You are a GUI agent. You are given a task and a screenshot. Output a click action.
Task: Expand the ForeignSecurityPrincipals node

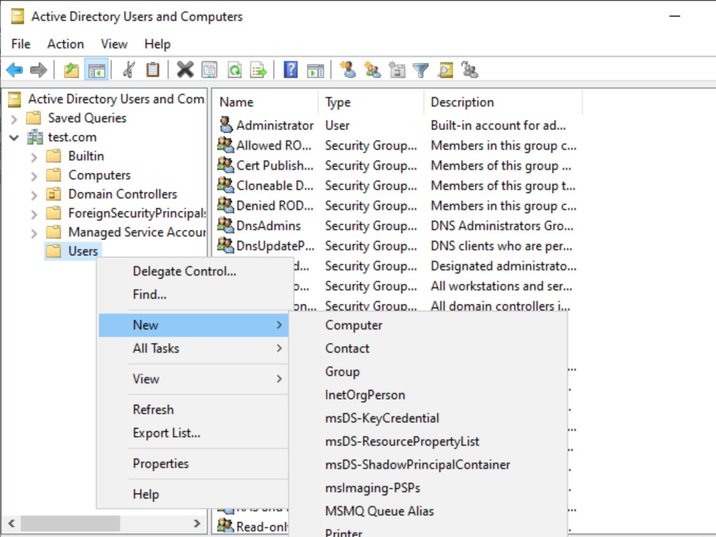(x=34, y=215)
